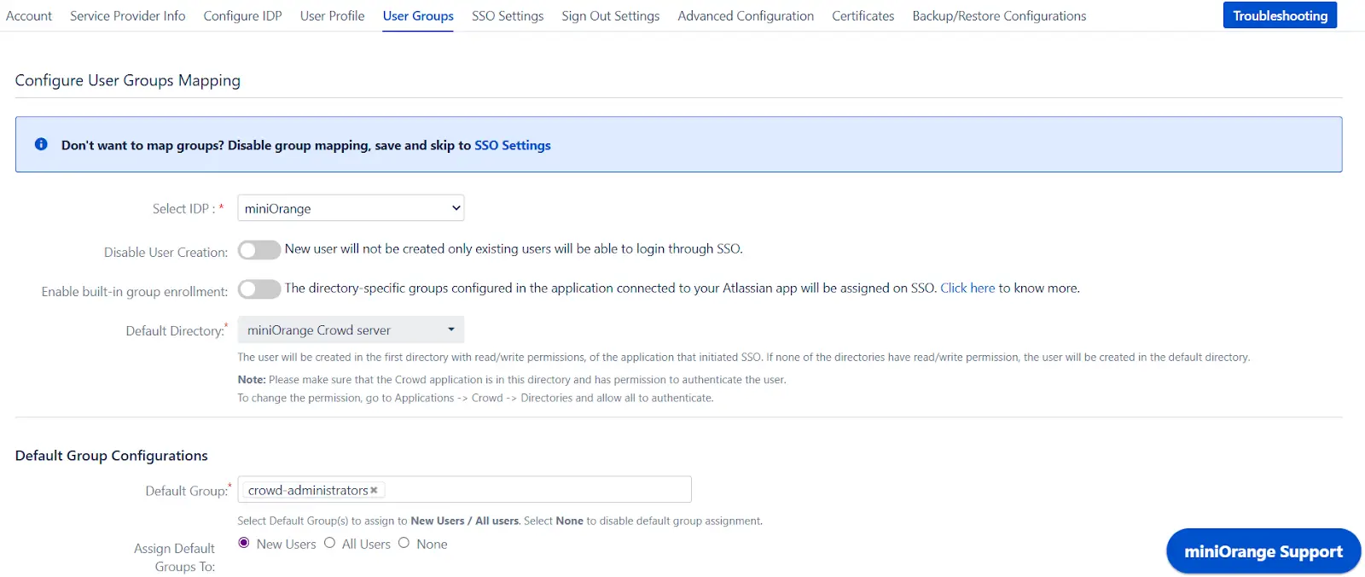1365x577 pixels.
Task: Expand the Default Directory dropdown
Action: click(351, 329)
